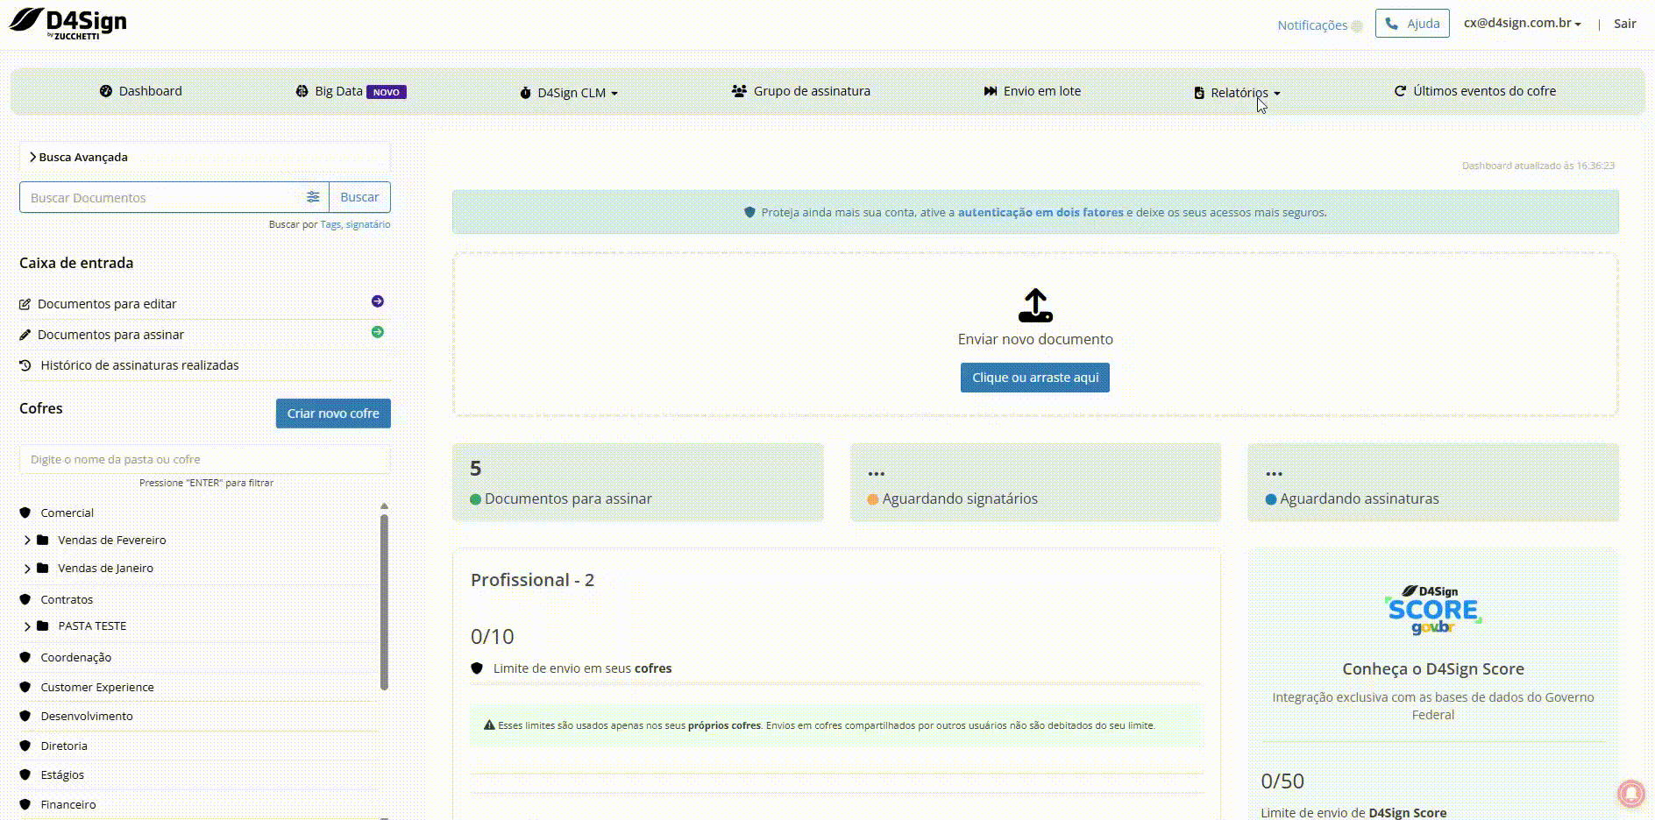Expand the Vendas de Fevereiro folder

point(27,540)
